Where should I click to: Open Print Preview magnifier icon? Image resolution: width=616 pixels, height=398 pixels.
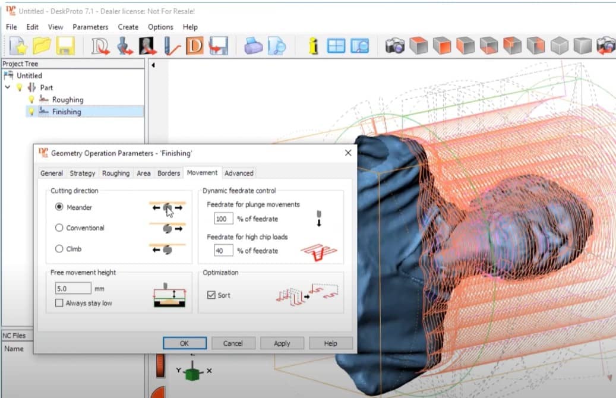point(277,46)
